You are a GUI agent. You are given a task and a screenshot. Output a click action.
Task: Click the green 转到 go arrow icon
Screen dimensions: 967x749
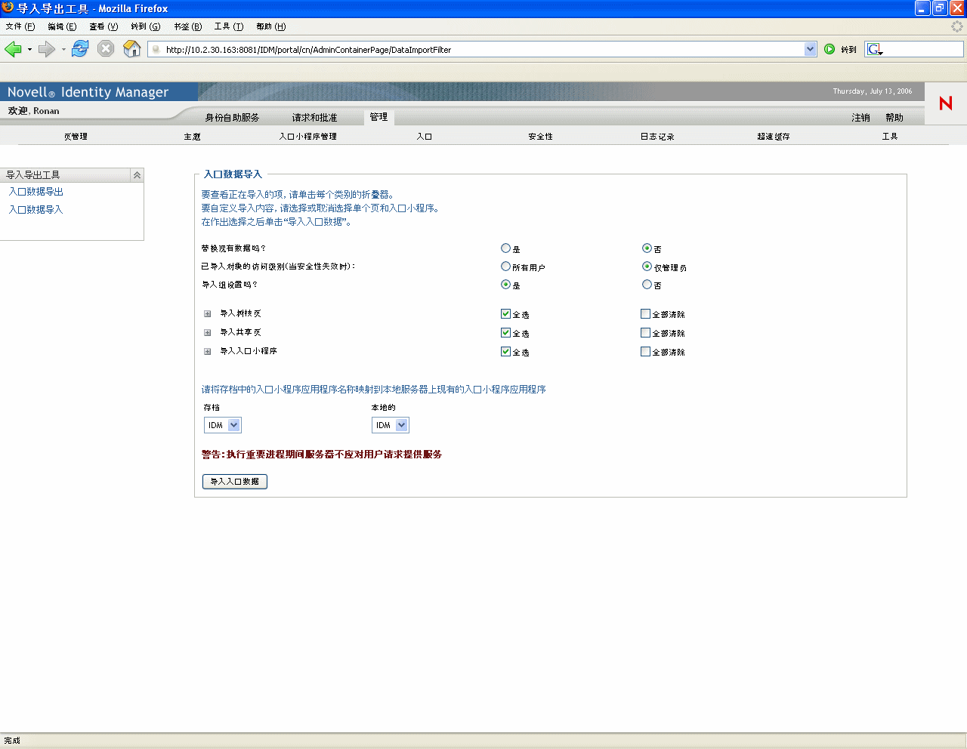click(830, 48)
